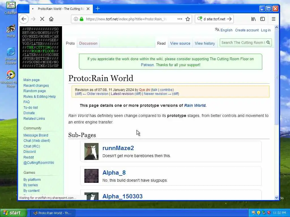Open the Library bookshelf icon

pos(253,19)
